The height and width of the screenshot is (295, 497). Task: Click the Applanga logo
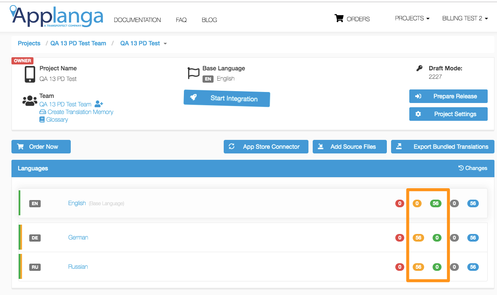(56, 17)
